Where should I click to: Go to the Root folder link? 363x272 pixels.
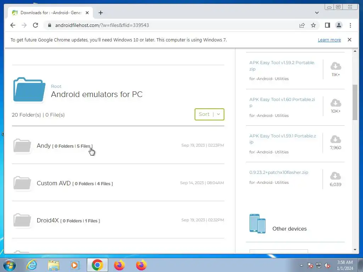pos(56,86)
